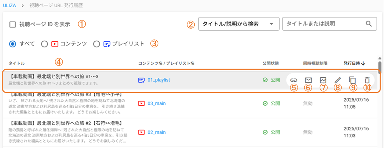Delete first row using trash icon
Image resolution: width=391 pixels, height=148 pixels.
(x=367, y=80)
